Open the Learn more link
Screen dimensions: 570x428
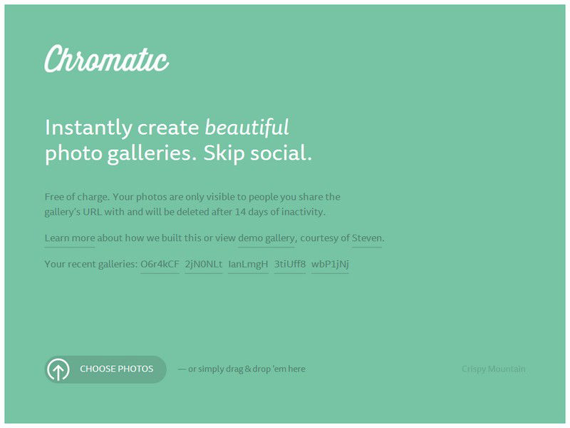click(69, 238)
